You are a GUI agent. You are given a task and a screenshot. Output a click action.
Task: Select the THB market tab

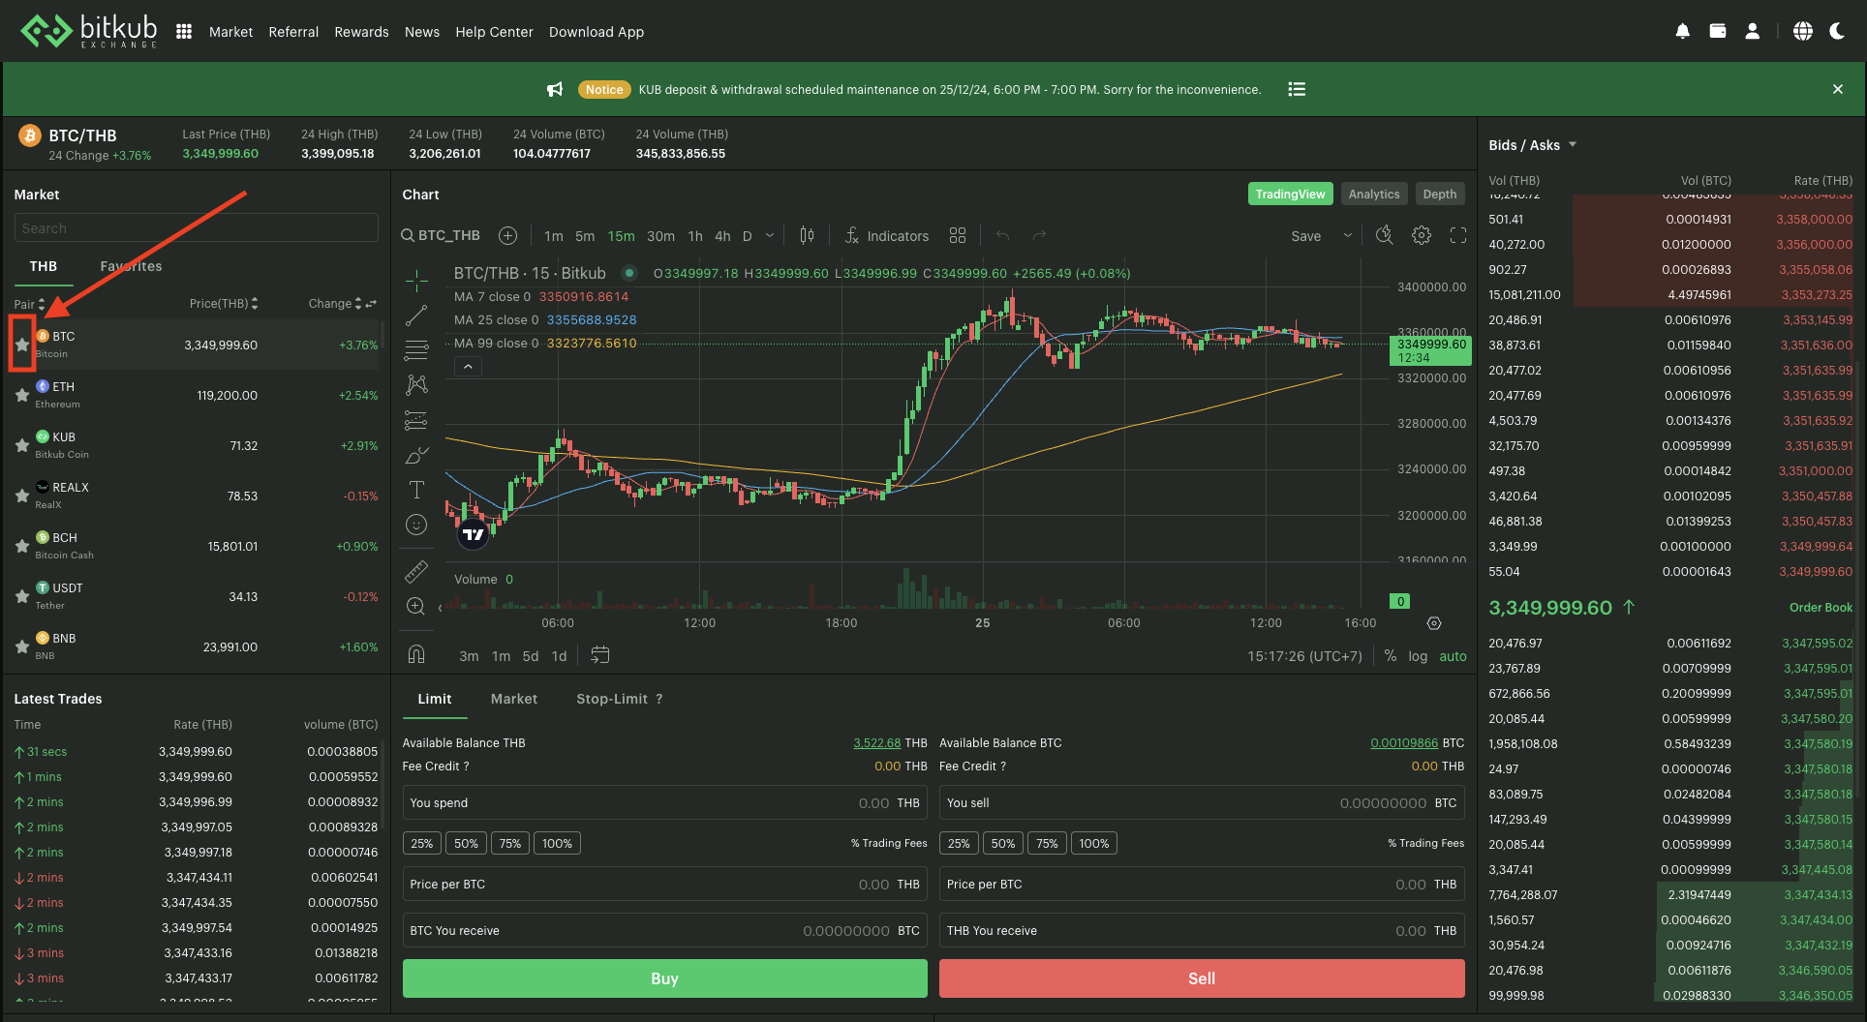(x=43, y=266)
